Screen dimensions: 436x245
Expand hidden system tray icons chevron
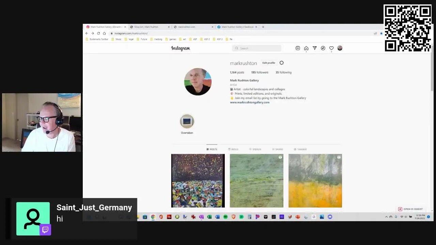(x=386, y=217)
